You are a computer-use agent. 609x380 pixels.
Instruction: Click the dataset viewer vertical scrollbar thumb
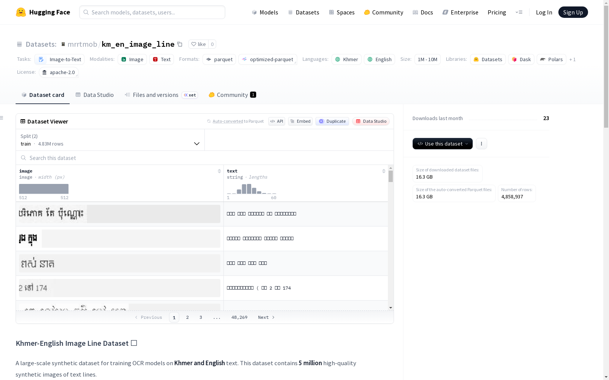(391, 176)
